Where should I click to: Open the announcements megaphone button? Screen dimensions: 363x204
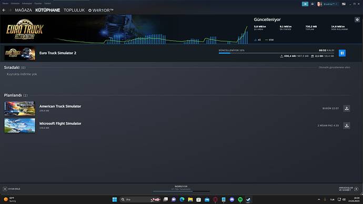[x=305, y=4]
